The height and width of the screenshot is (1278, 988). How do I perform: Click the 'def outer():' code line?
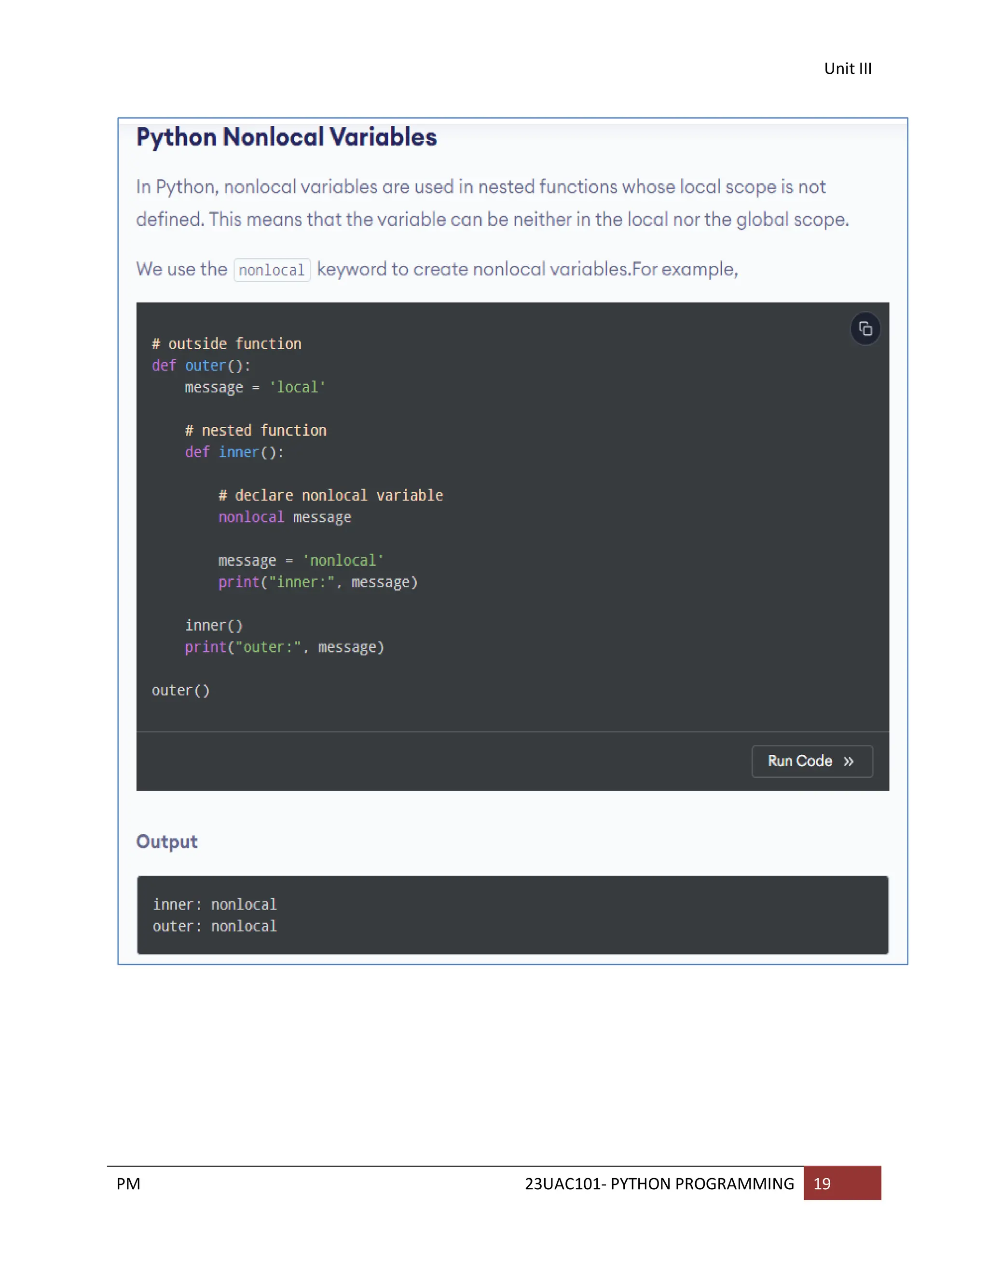pyautogui.click(x=201, y=366)
